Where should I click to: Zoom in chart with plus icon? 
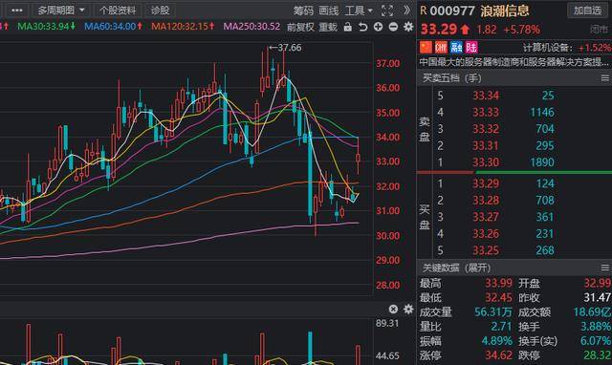378,27
